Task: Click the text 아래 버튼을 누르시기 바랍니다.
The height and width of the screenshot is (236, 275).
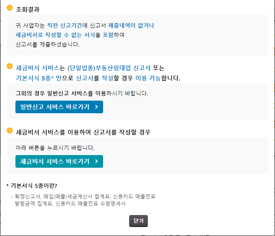Action: 55,148
